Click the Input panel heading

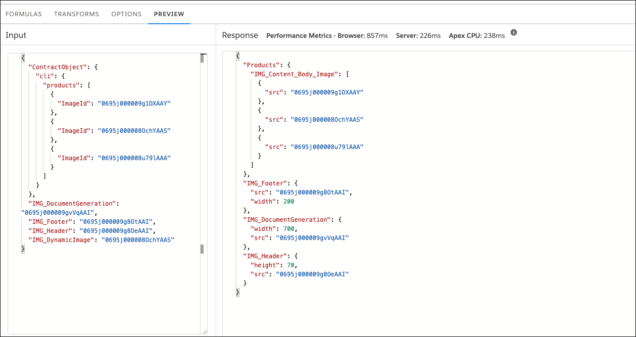coord(16,35)
